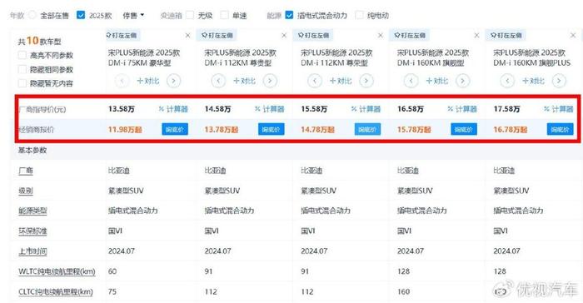Click the 基本参数 section header
Viewport: 583px width, 303px height.
point(32,150)
